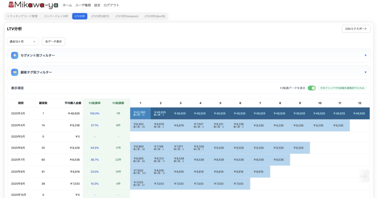Switch to the コンバージョン分析 tab
The height and width of the screenshot is (198, 378).
[x=56, y=16]
